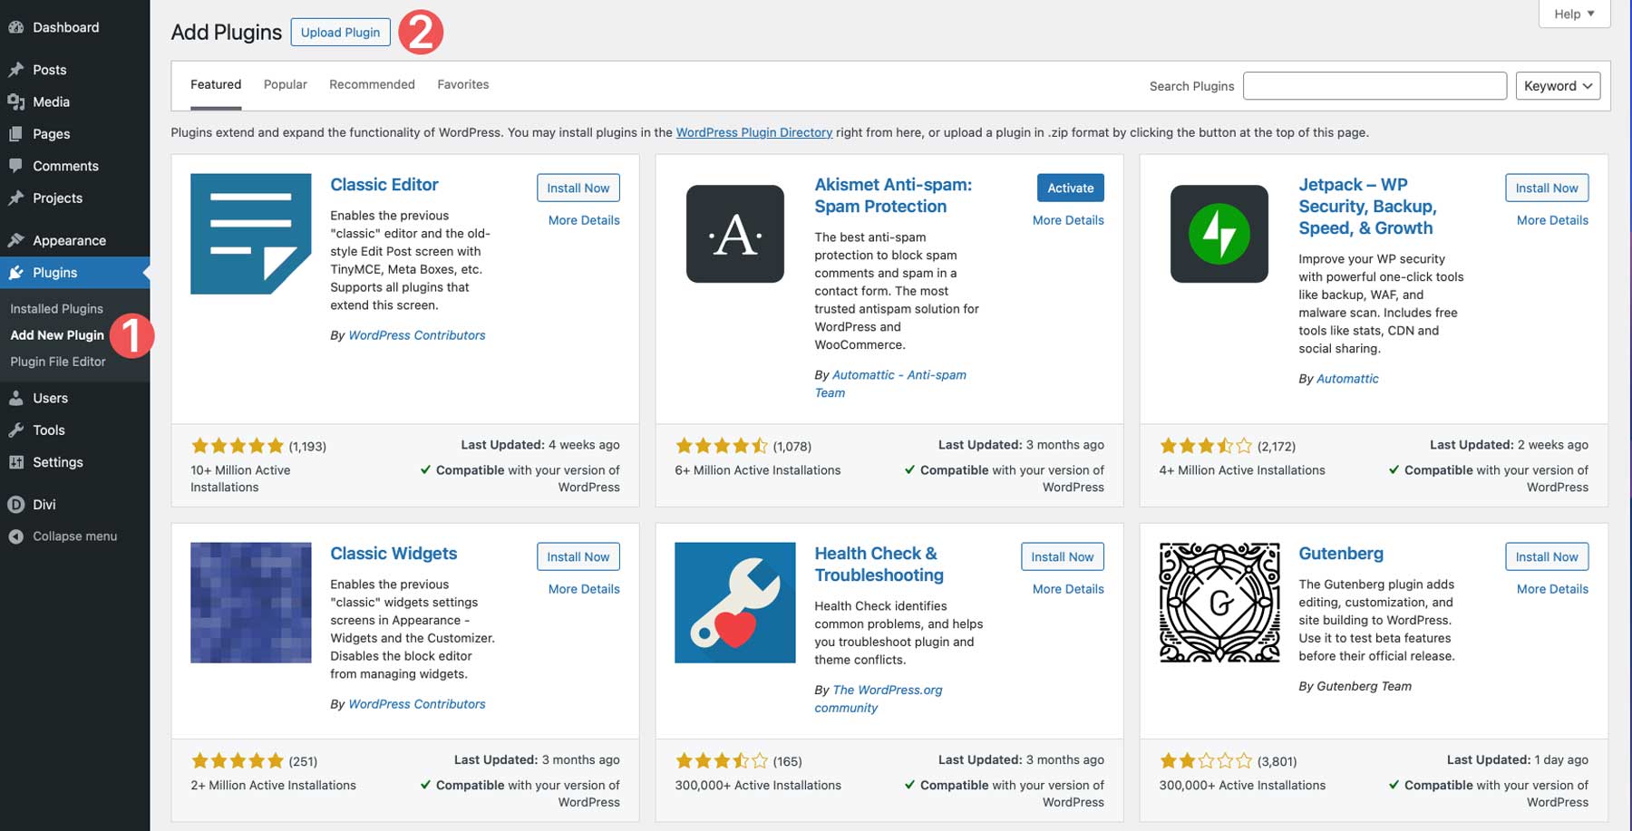Image resolution: width=1632 pixels, height=831 pixels.
Task: Switch to the Favorites tab
Action: pos(463,84)
